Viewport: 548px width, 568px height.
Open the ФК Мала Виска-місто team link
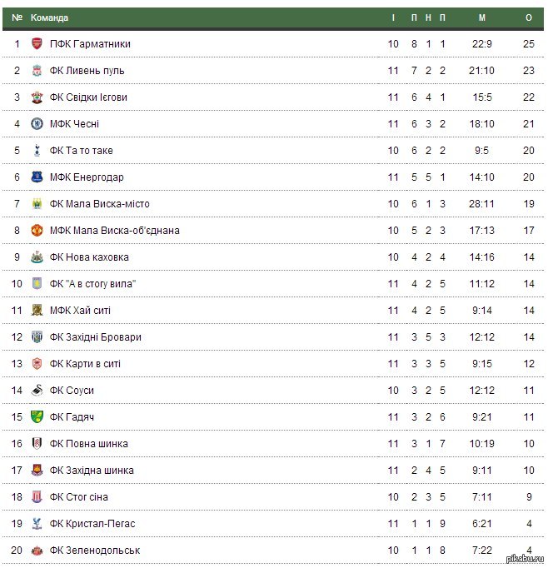99,203
